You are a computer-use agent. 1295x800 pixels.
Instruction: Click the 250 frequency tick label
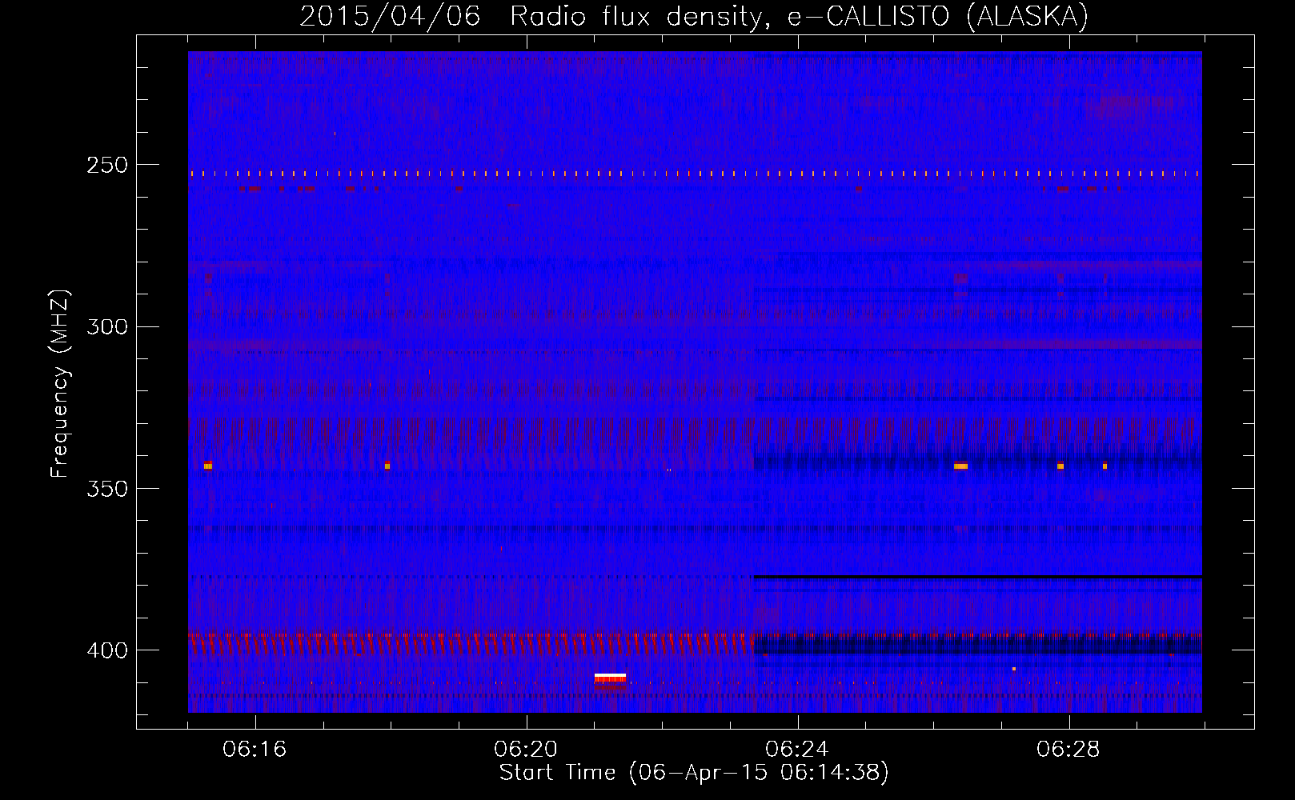coord(106,165)
